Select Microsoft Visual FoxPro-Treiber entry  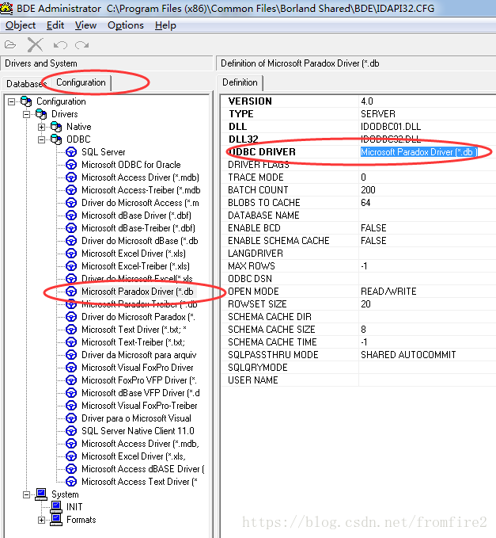pyautogui.click(x=139, y=406)
